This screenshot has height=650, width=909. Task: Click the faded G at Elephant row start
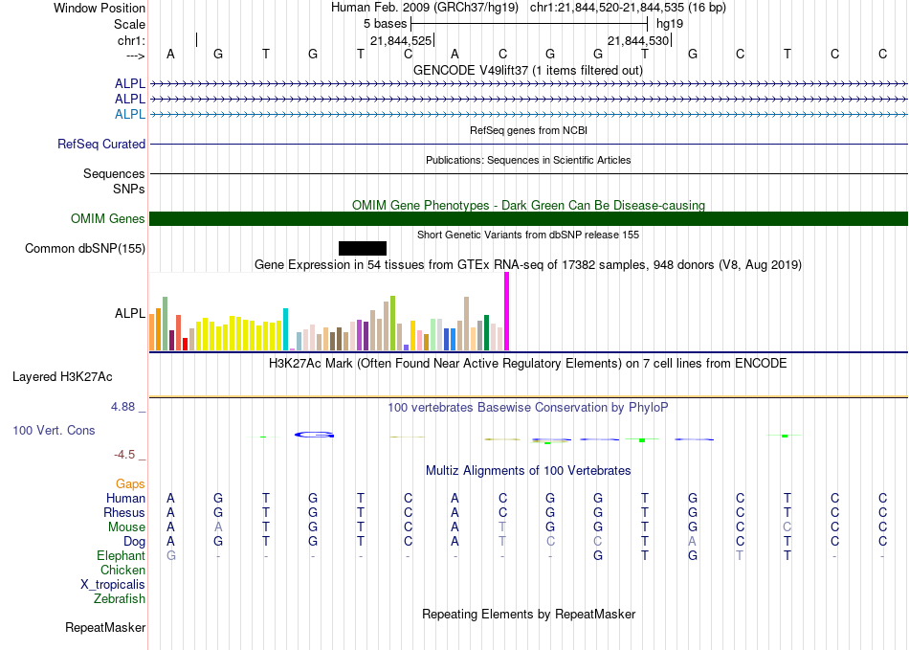point(171,555)
